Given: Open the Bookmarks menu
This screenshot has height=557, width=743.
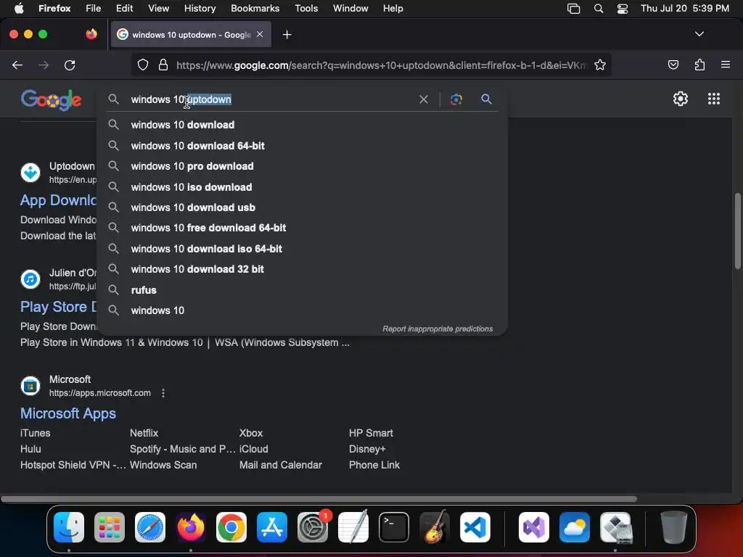Looking at the screenshot, I should point(255,9).
